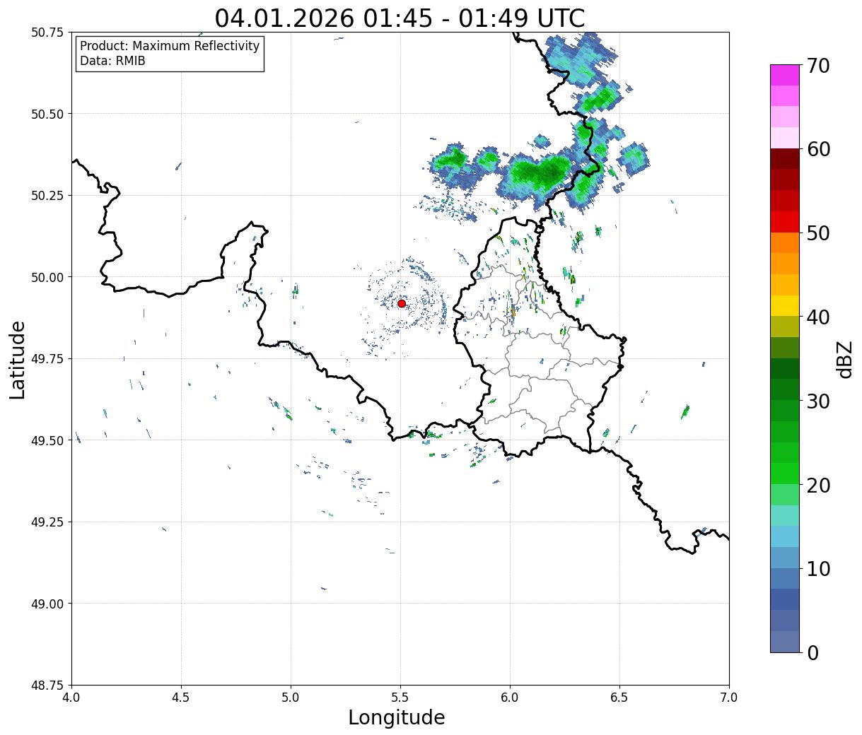This screenshot has width=862, height=735.
Task: Click the latitude tick label 49.00
Action: coord(47,604)
